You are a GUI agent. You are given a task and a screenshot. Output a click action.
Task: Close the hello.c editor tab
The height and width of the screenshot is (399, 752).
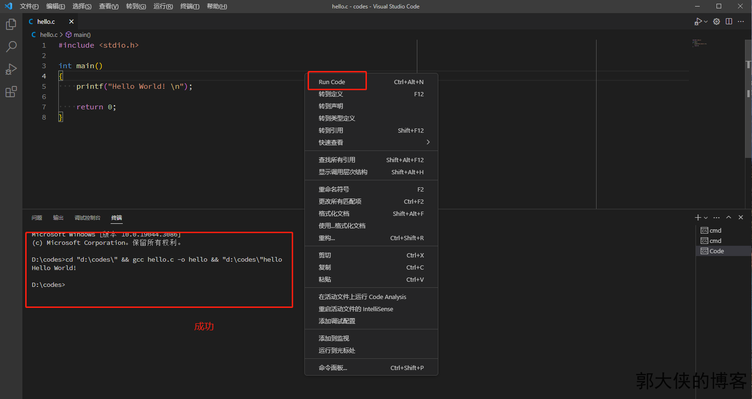[x=71, y=21]
